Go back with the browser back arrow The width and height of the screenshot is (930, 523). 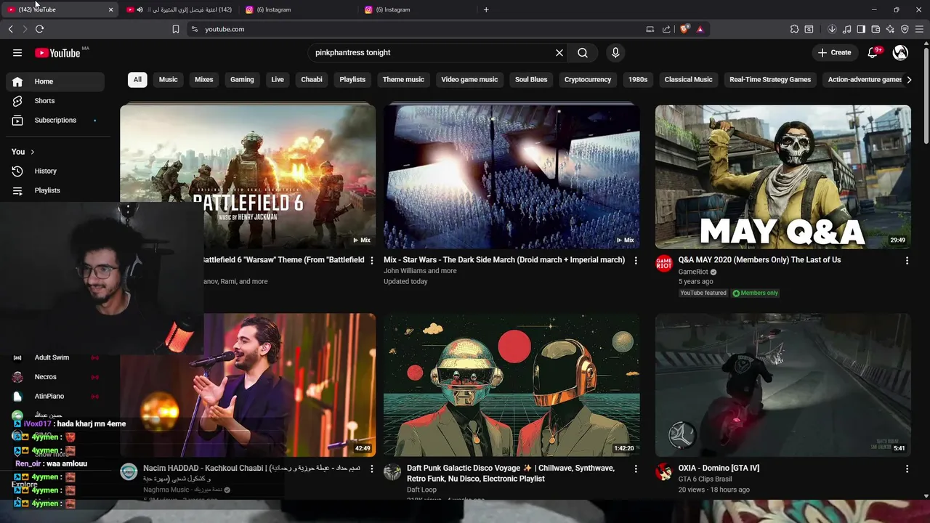pos(11,29)
